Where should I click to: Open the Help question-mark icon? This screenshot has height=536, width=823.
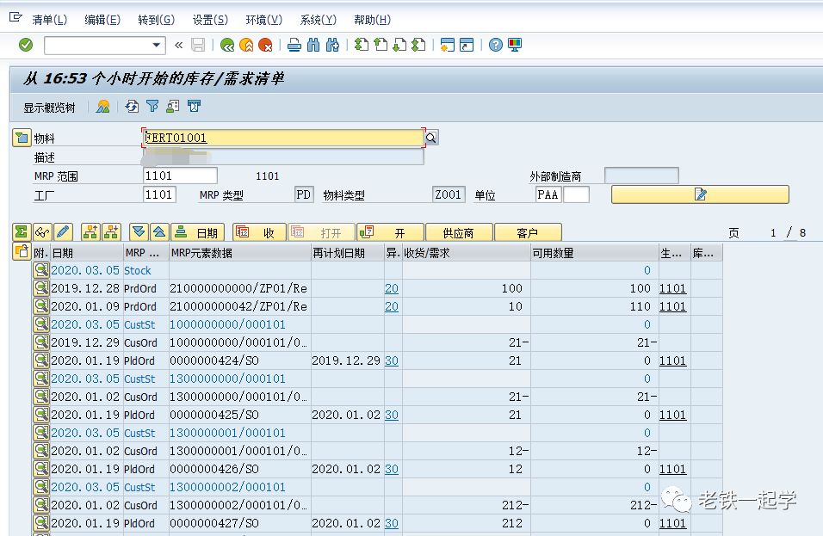(x=496, y=45)
